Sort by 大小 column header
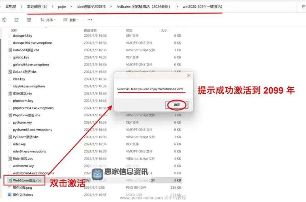 (x=164, y=30)
